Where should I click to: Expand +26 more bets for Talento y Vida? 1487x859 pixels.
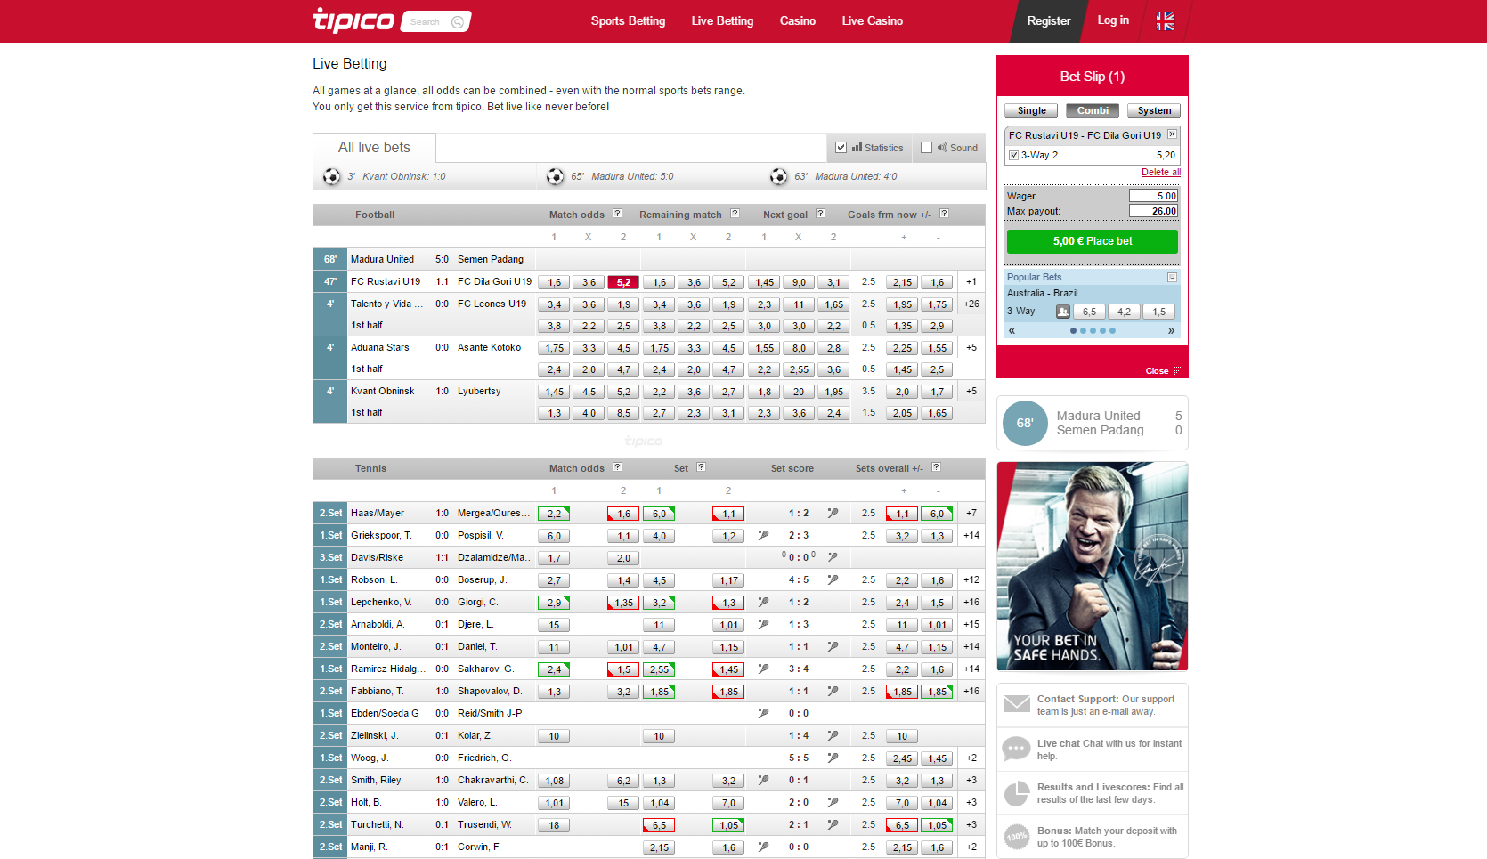coord(971,304)
